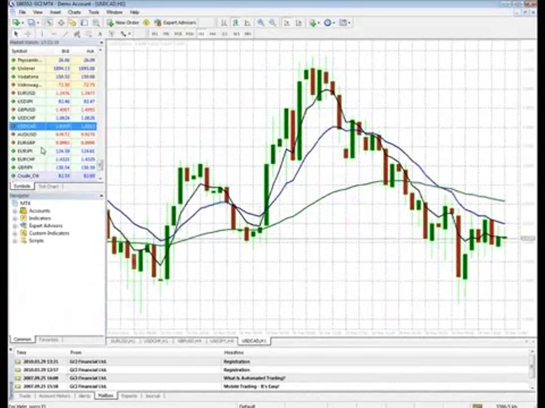The width and height of the screenshot is (545, 408).
Task: Expand the Custom Indicators tree node
Action: click(x=15, y=233)
